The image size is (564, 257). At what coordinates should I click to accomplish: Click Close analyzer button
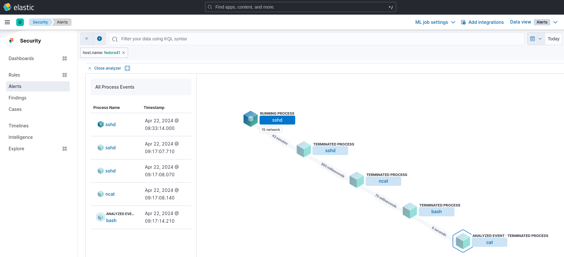(x=105, y=68)
